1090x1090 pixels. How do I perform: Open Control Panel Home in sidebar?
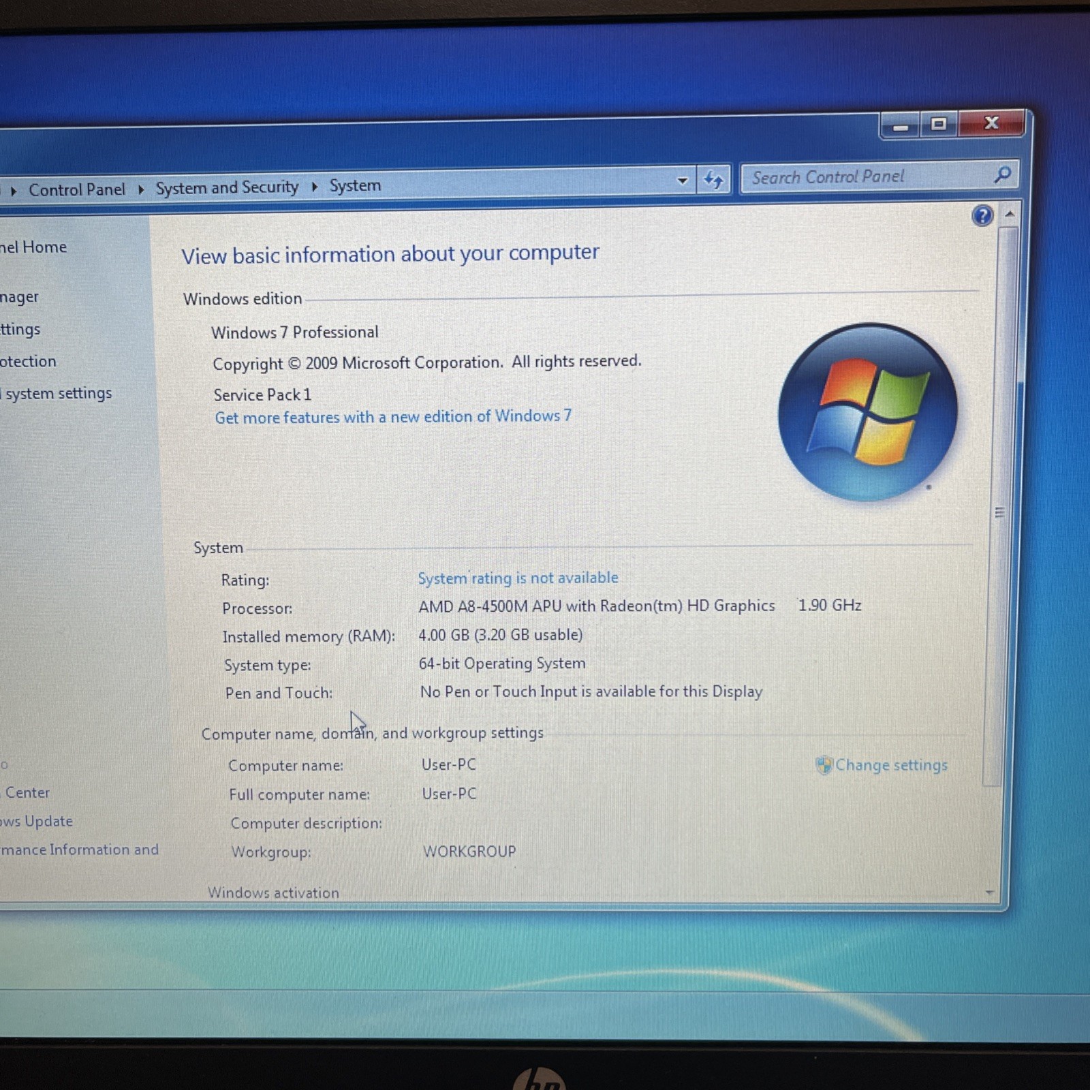click(33, 247)
